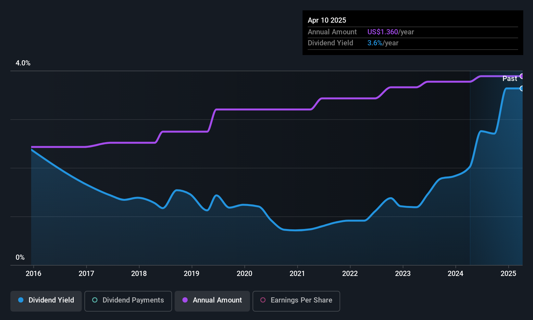
Task: Click the 2021 year tick label
Action: (297, 274)
